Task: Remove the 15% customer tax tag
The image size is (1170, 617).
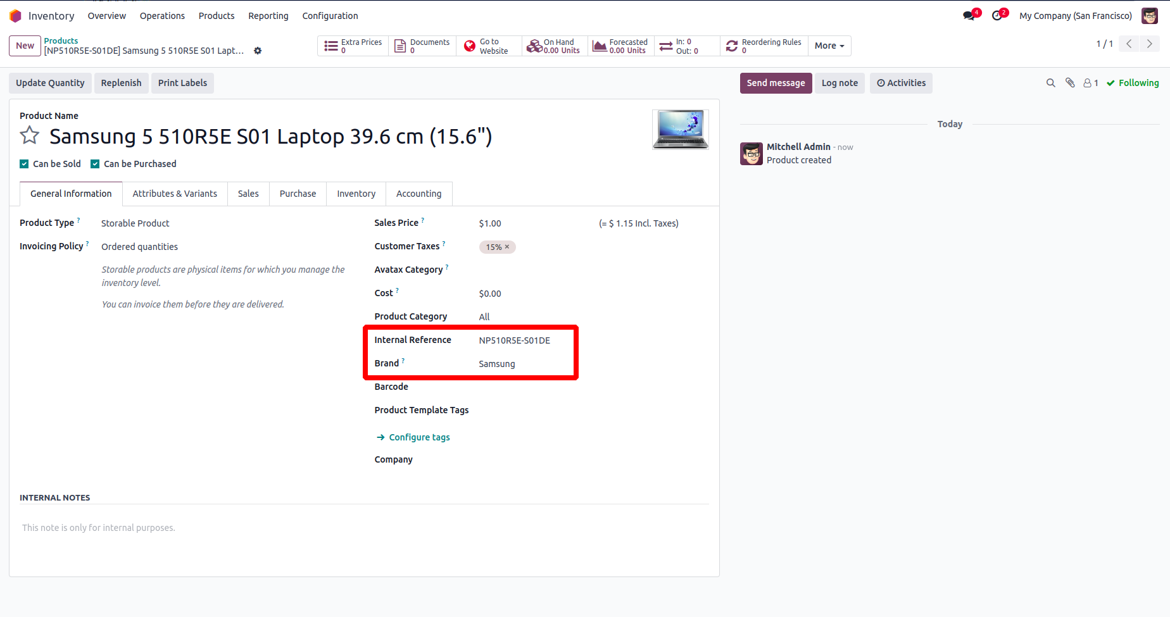Action: click(x=507, y=247)
